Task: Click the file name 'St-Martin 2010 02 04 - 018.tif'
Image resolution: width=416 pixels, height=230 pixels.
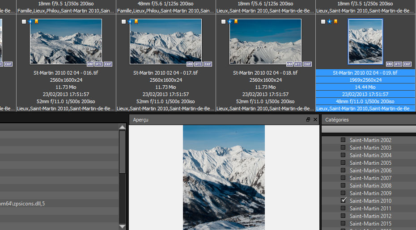Action: coord(265,73)
